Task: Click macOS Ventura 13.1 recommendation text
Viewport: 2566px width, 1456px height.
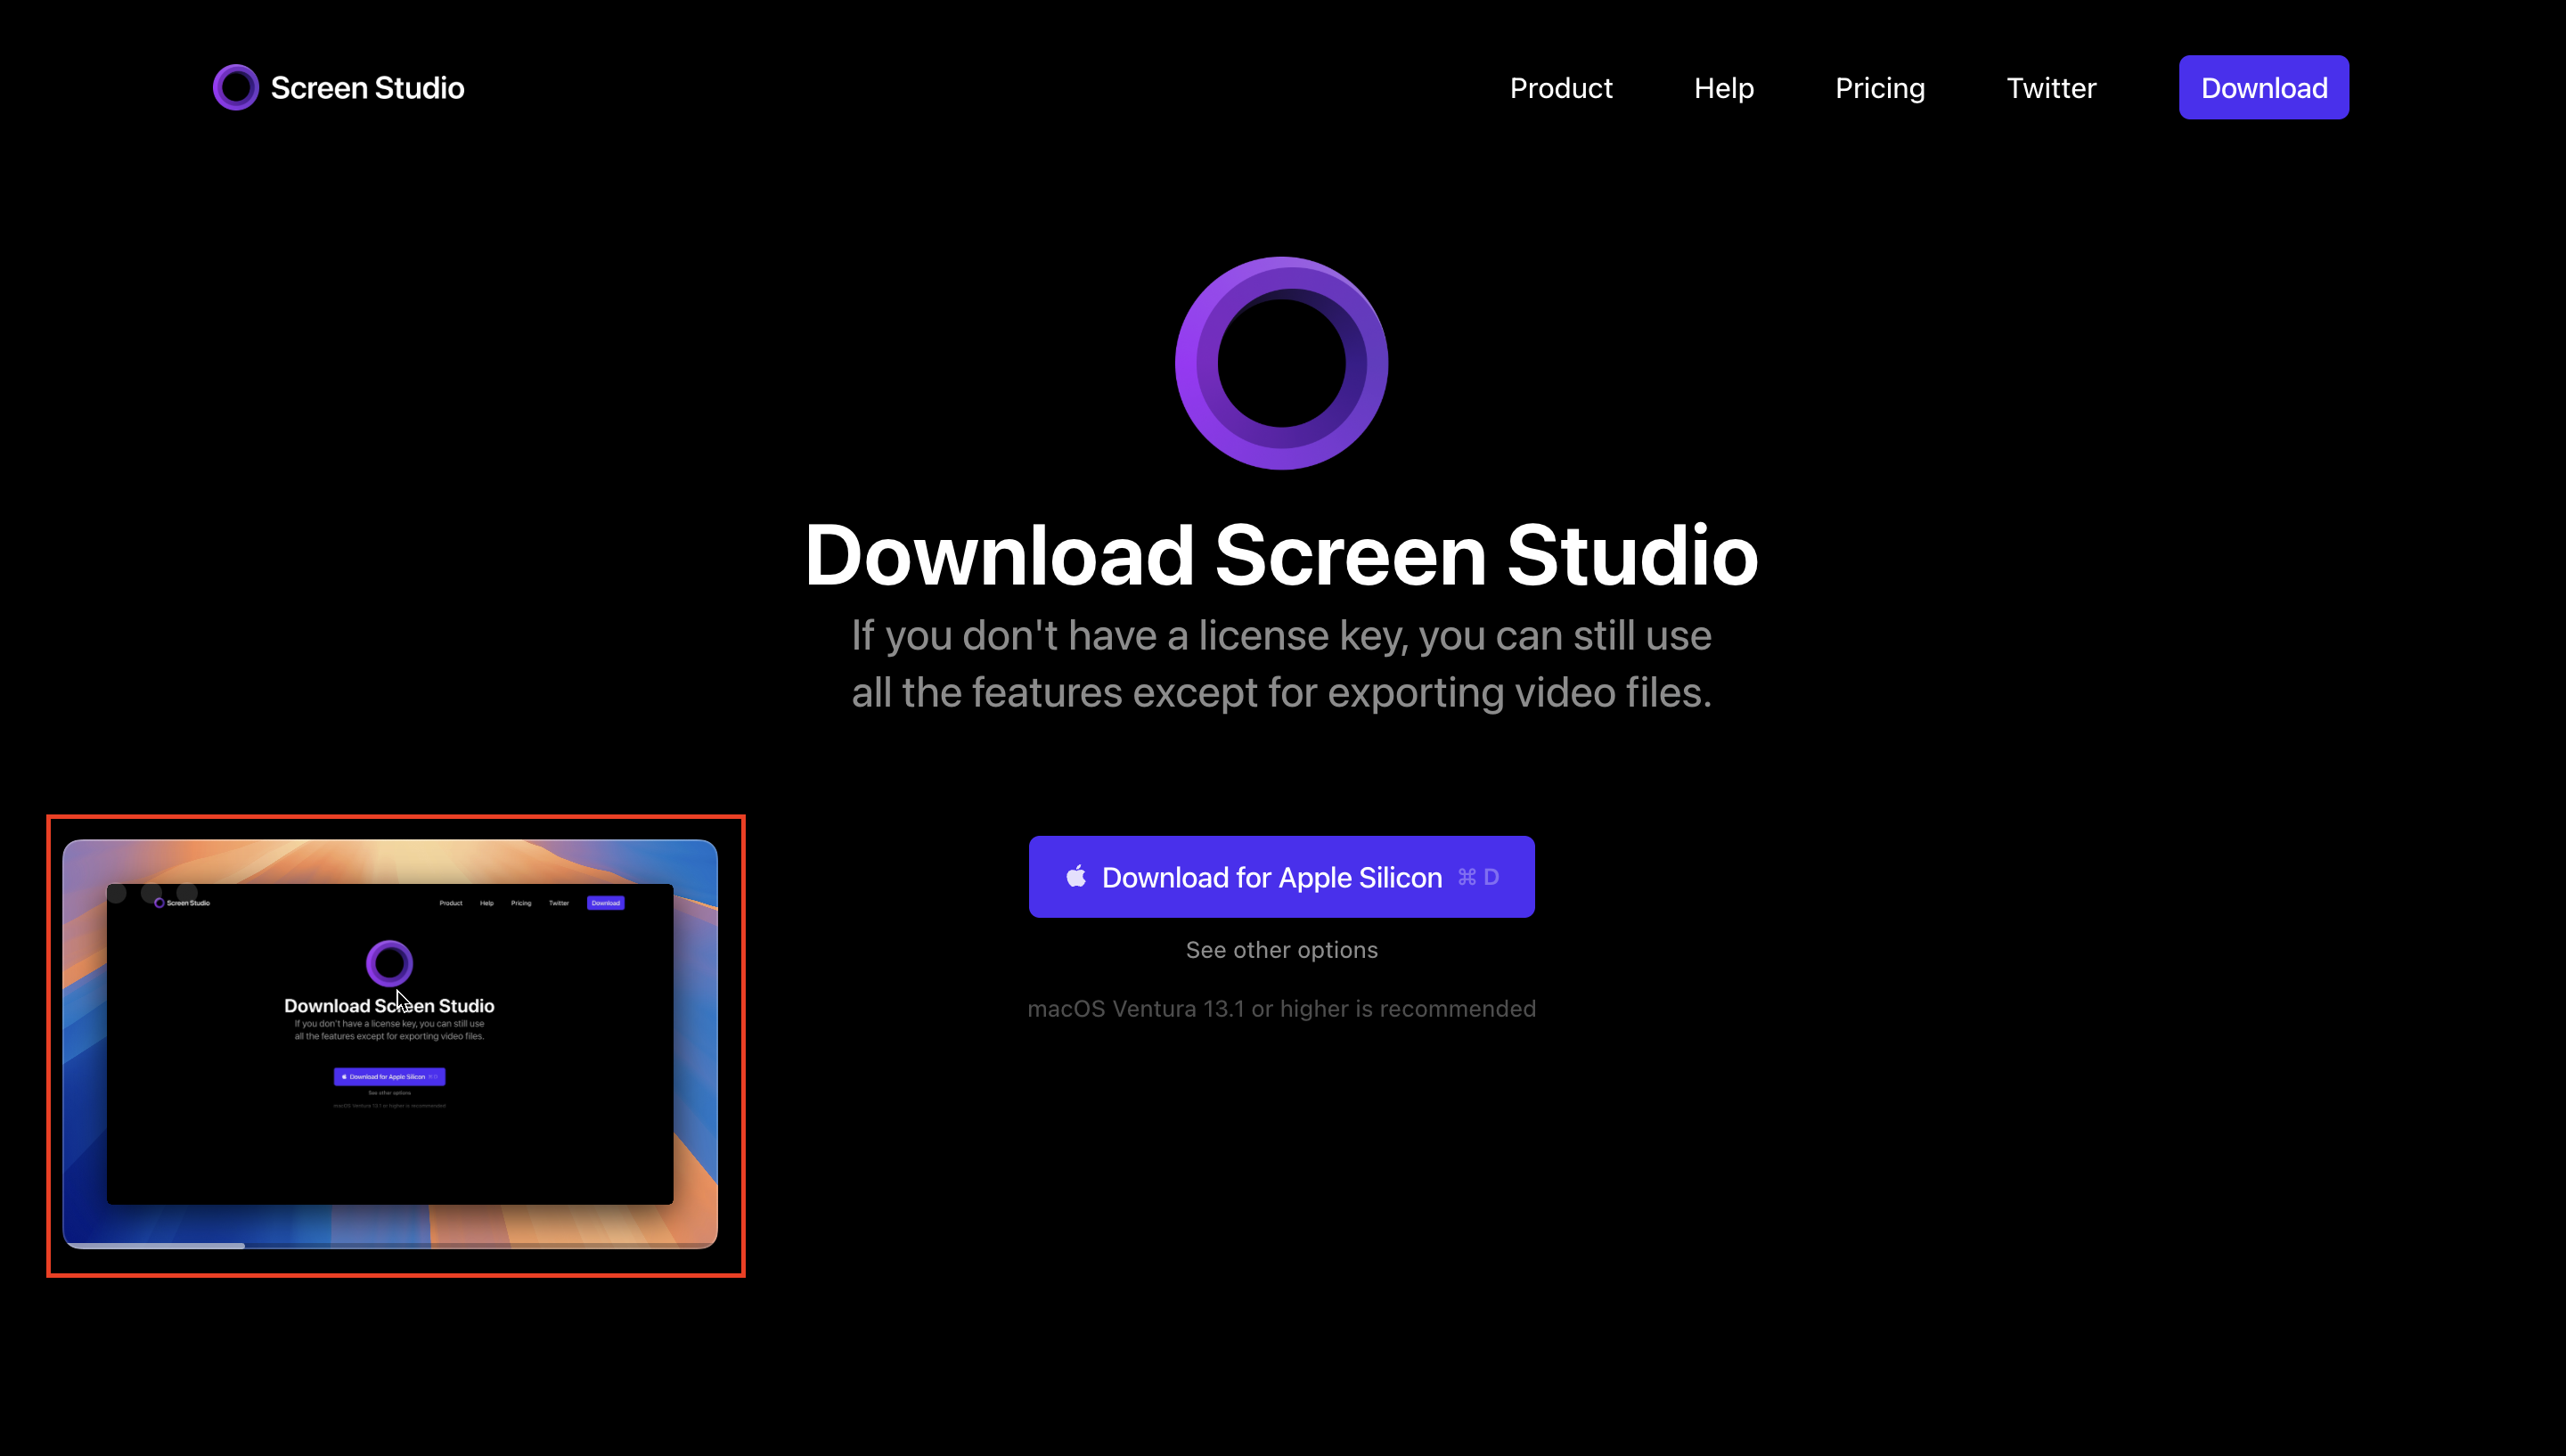Action: pyautogui.click(x=1281, y=1008)
